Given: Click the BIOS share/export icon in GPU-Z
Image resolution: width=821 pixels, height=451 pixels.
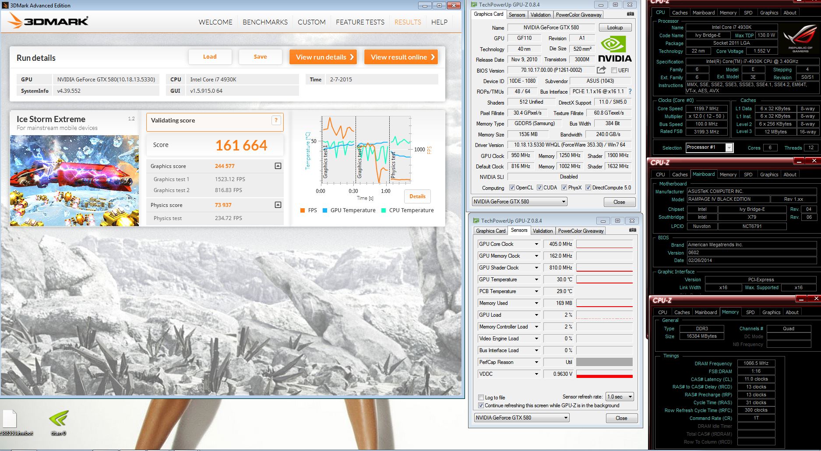Looking at the screenshot, I should point(601,70).
